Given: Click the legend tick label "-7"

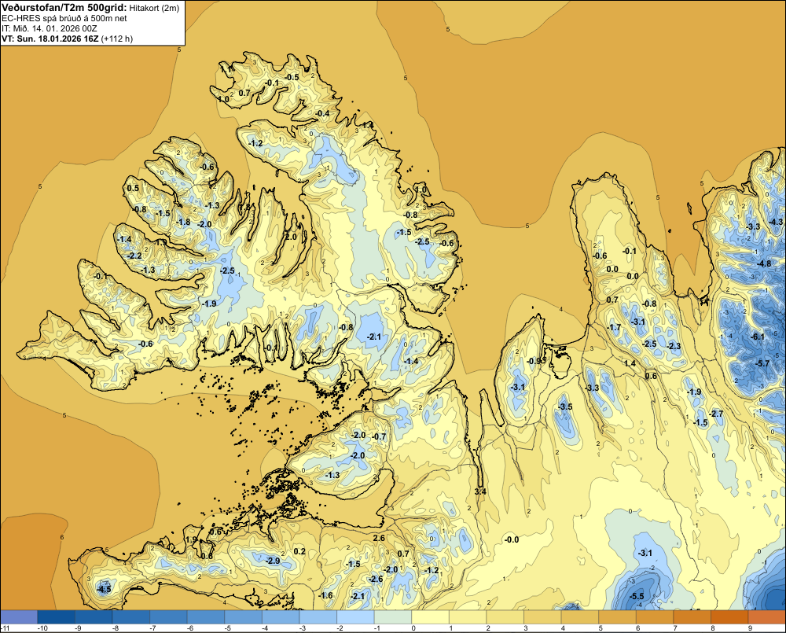Looking at the screenshot, I should [x=154, y=628].
